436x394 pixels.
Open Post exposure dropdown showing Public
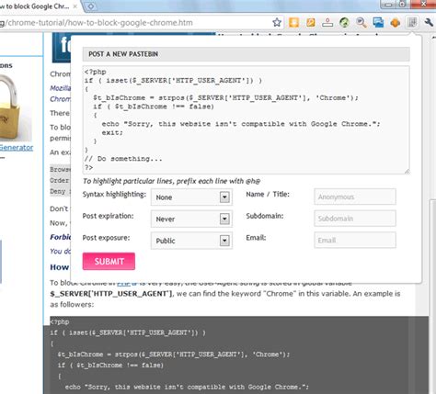pos(191,241)
